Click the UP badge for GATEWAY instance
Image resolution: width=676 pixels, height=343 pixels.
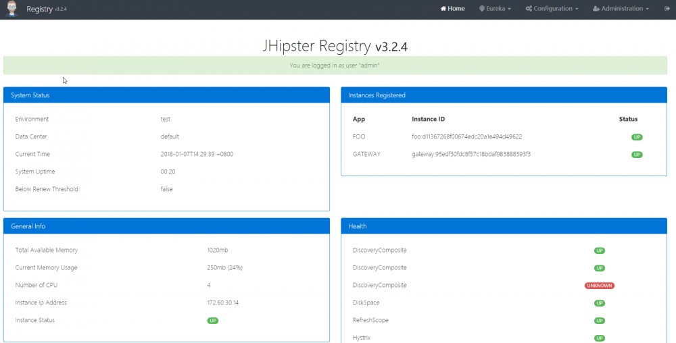point(637,155)
